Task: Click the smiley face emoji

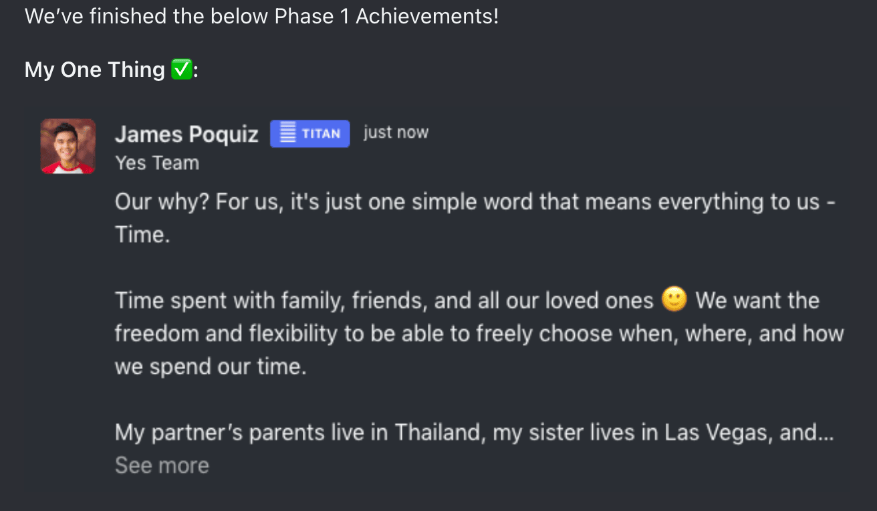Action: point(674,300)
